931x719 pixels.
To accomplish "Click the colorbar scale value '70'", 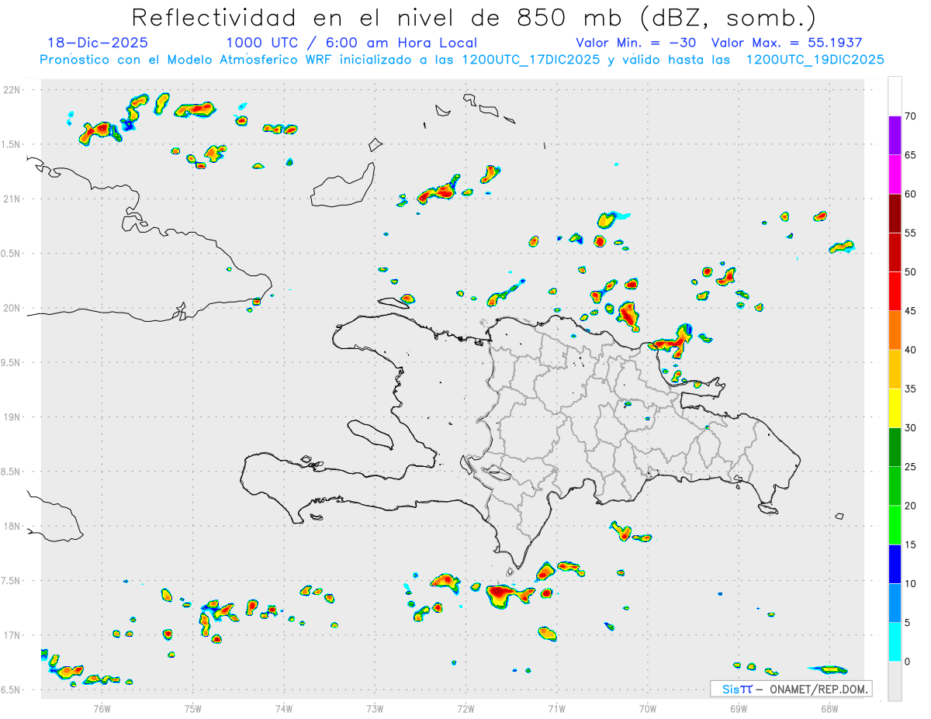I will 911,116.
